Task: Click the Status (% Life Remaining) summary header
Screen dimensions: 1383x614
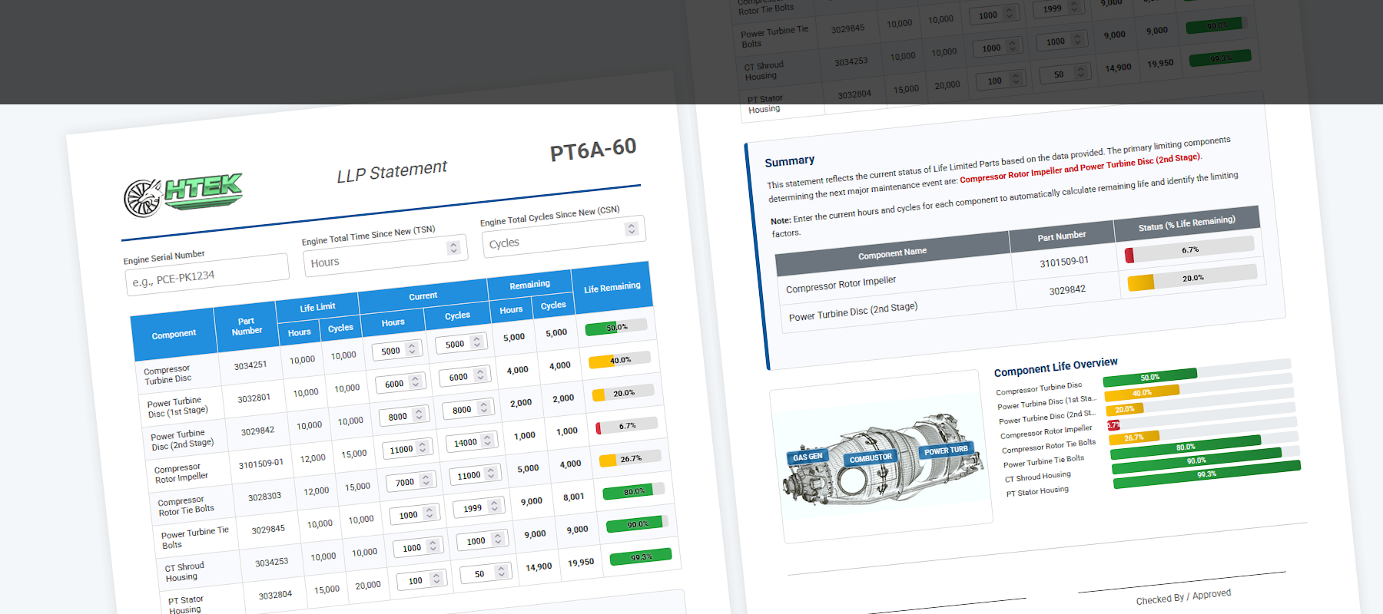Action: [x=1186, y=223]
